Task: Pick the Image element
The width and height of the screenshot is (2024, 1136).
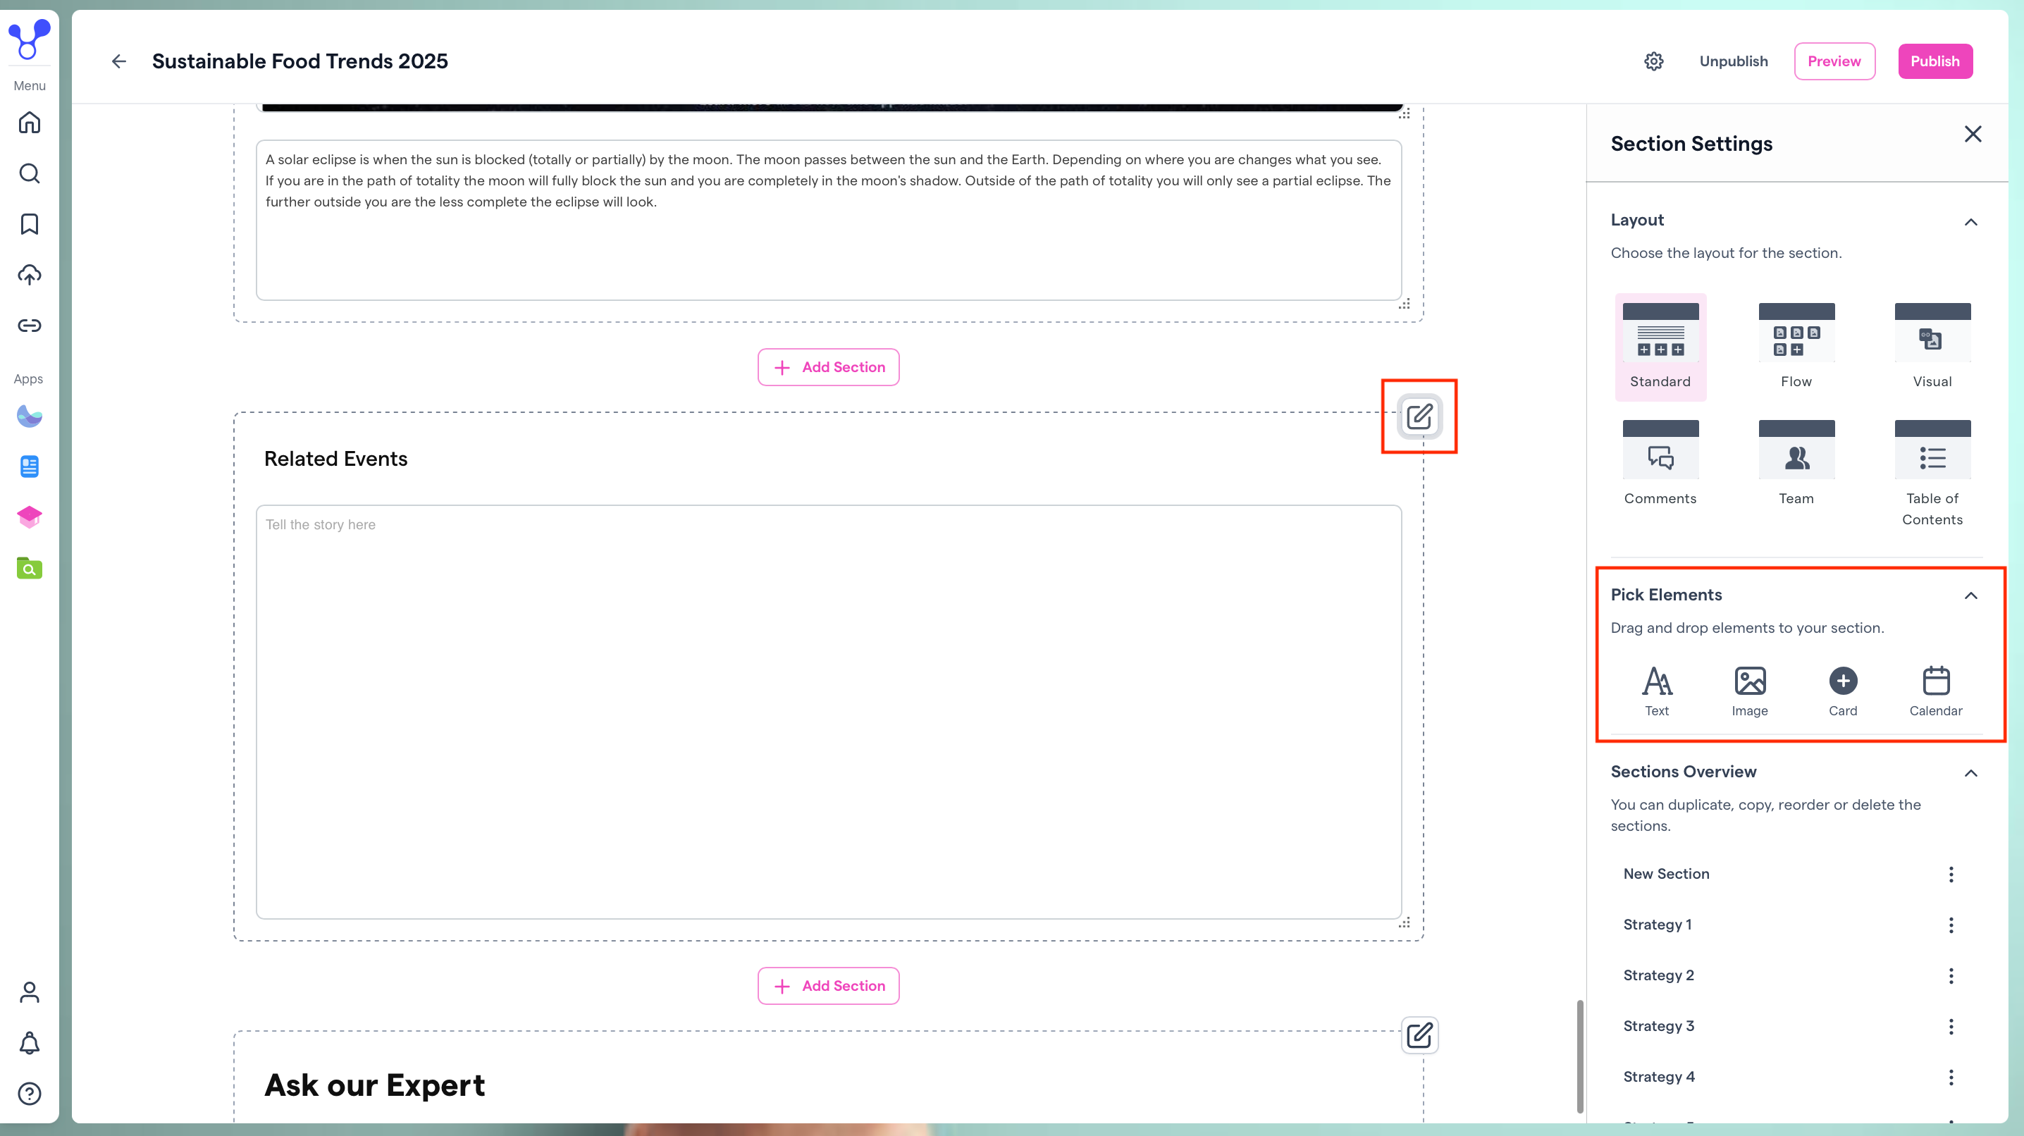Action: pyautogui.click(x=1750, y=691)
